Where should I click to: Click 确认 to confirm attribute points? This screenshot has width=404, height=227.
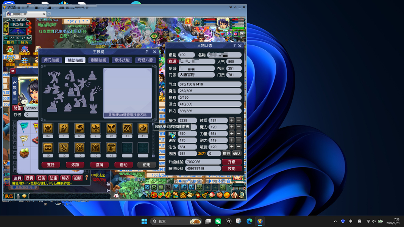[x=237, y=153]
